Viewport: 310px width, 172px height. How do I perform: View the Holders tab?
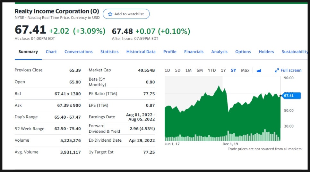pyautogui.click(x=266, y=52)
